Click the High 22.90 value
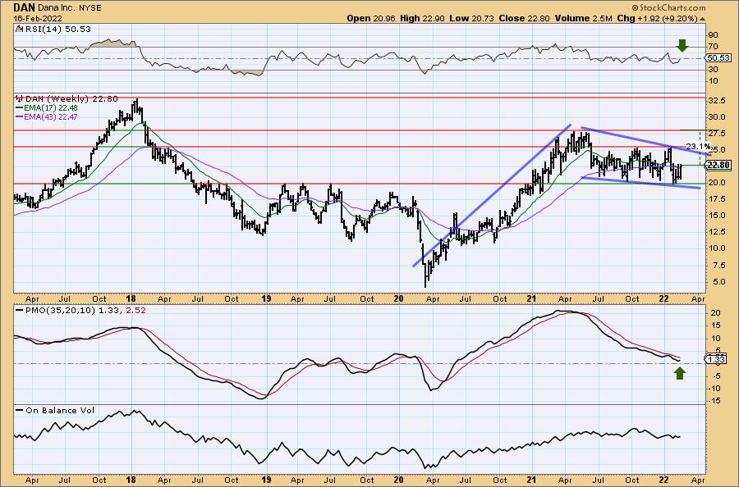 point(422,18)
